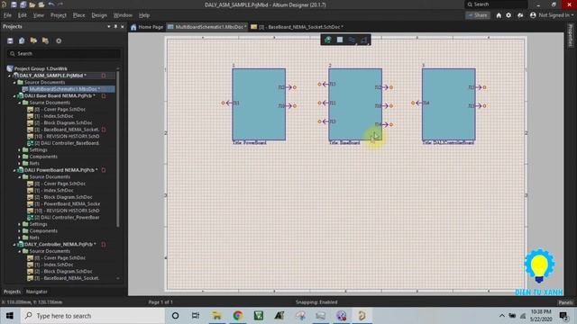This screenshot has width=577, height=324.
Task: Click the Altium title bar Search field
Action: pos(496,4)
